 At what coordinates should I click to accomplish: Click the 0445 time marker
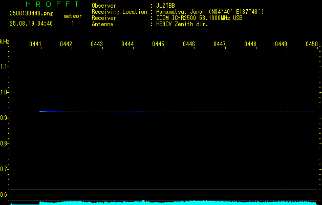tap(158, 44)
